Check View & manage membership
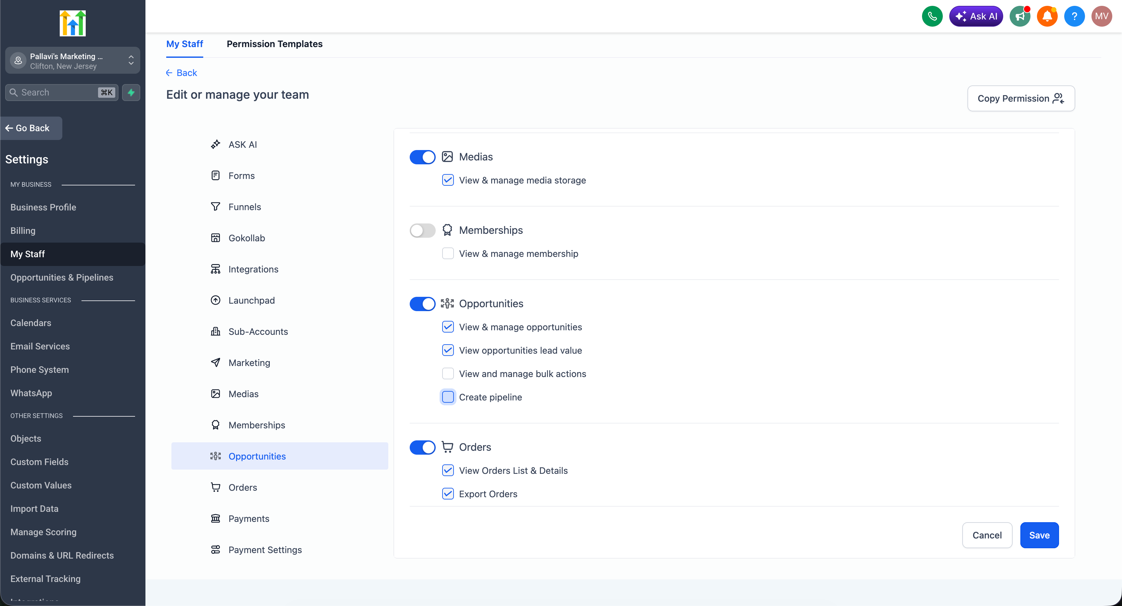The height and width of the screenshot is (606, 1122). click(448, 254)
